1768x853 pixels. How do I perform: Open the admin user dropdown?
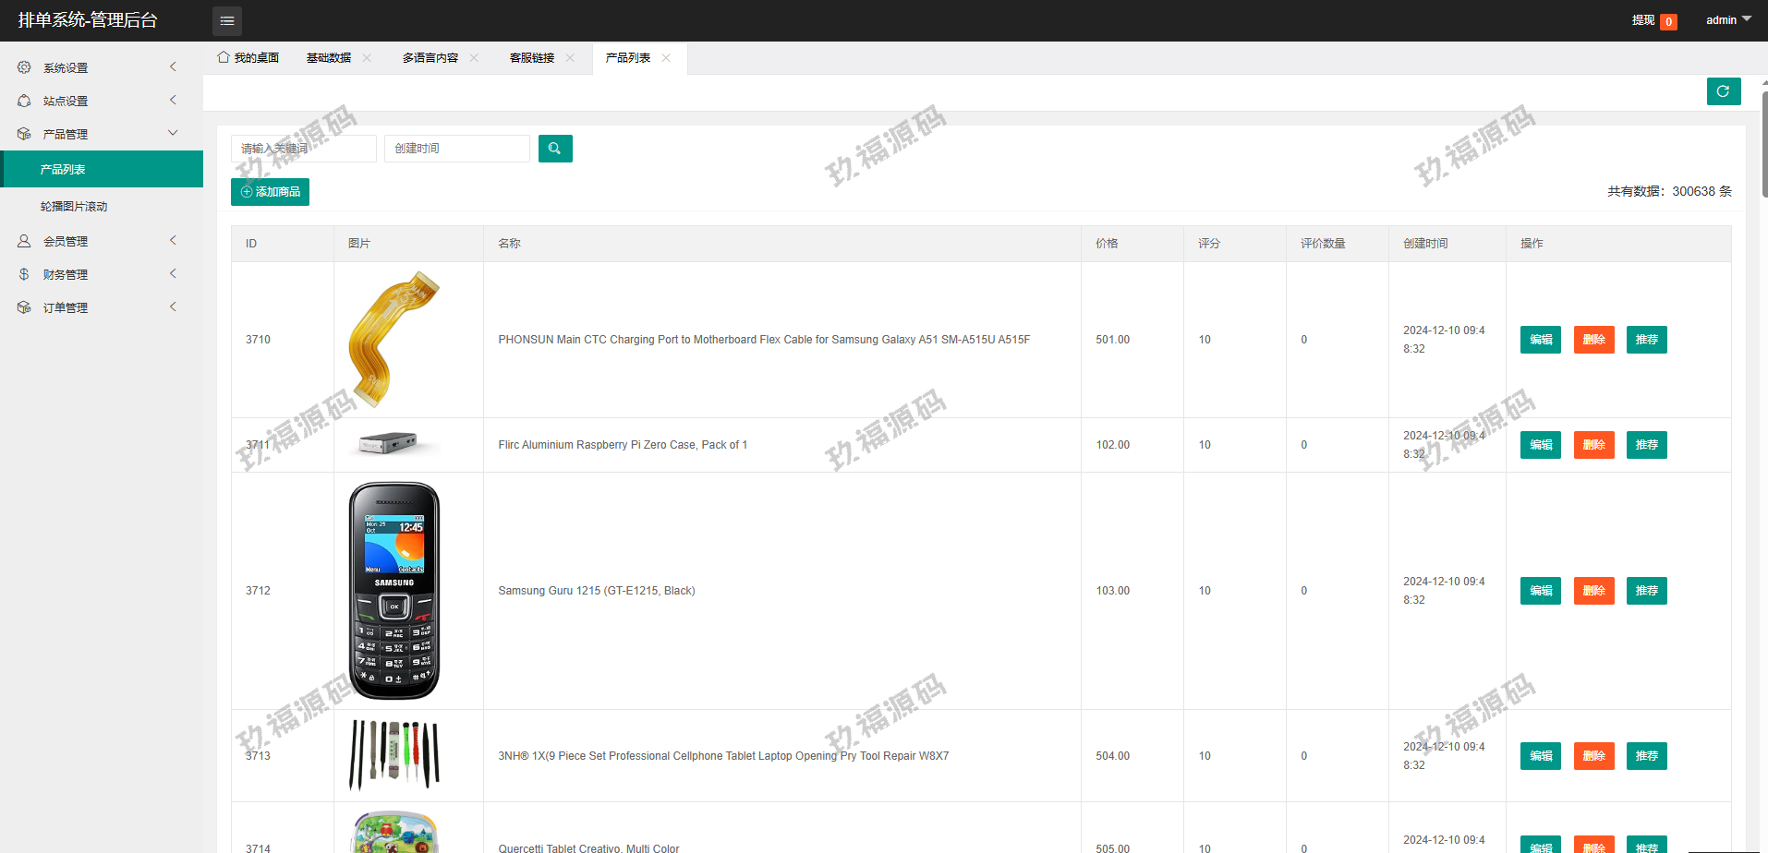[1727, 20]
